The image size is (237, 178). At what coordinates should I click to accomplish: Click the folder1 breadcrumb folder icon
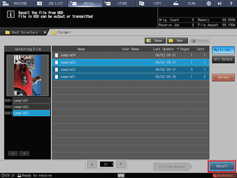pyautogui.click(x=54, y=33)
